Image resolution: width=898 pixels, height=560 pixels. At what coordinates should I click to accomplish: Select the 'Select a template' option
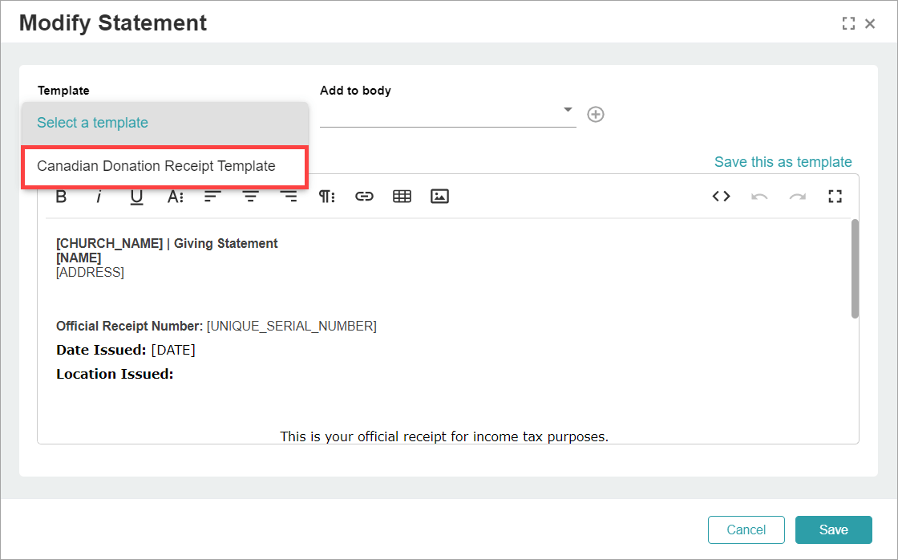165,123
